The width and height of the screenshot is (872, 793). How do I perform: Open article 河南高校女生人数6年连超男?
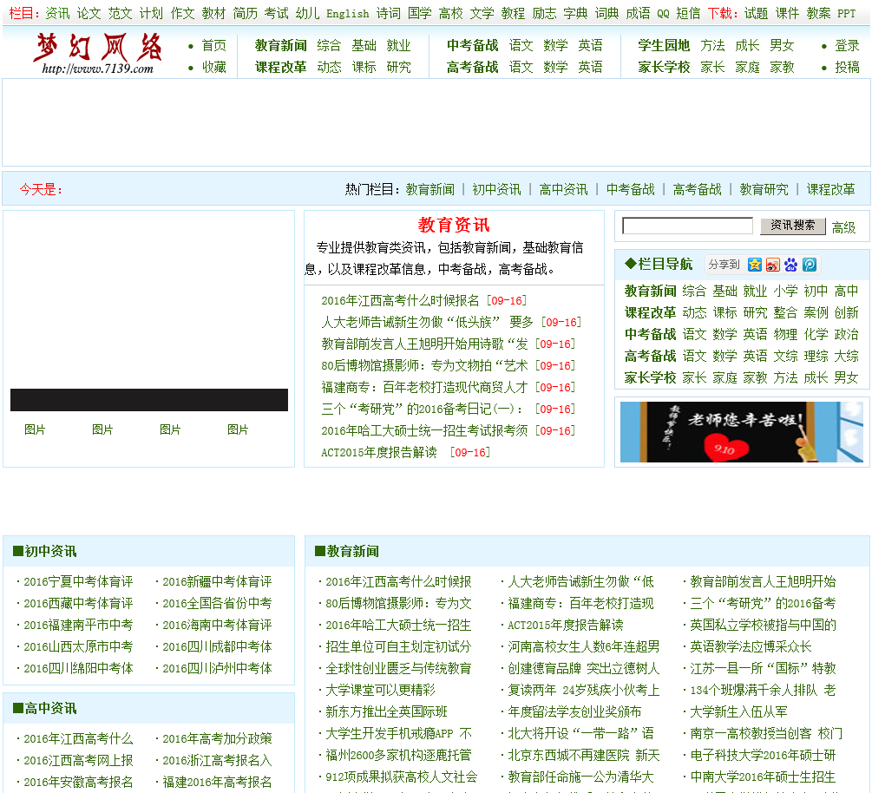coord(583,647)
